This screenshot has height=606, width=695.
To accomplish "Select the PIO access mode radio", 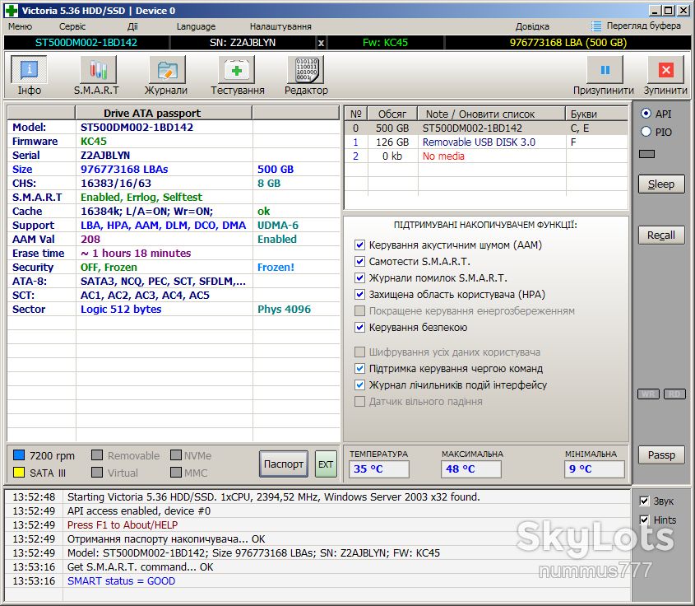I will coord(646,132).
